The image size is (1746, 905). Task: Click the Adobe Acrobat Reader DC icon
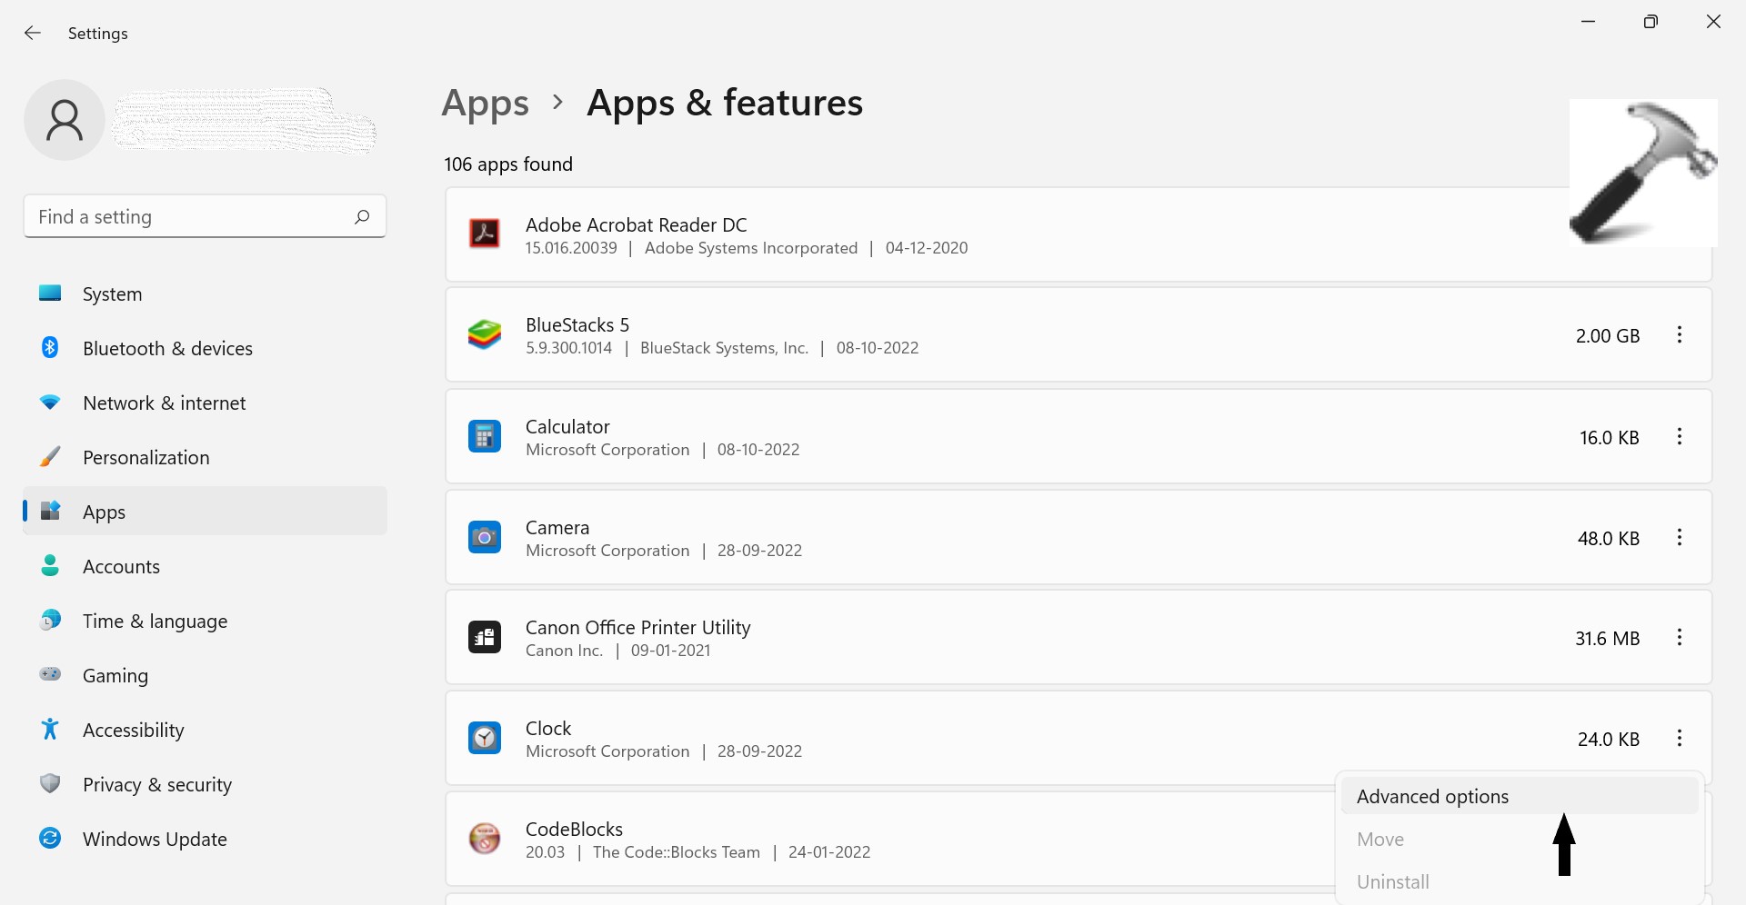click(484, 234)
